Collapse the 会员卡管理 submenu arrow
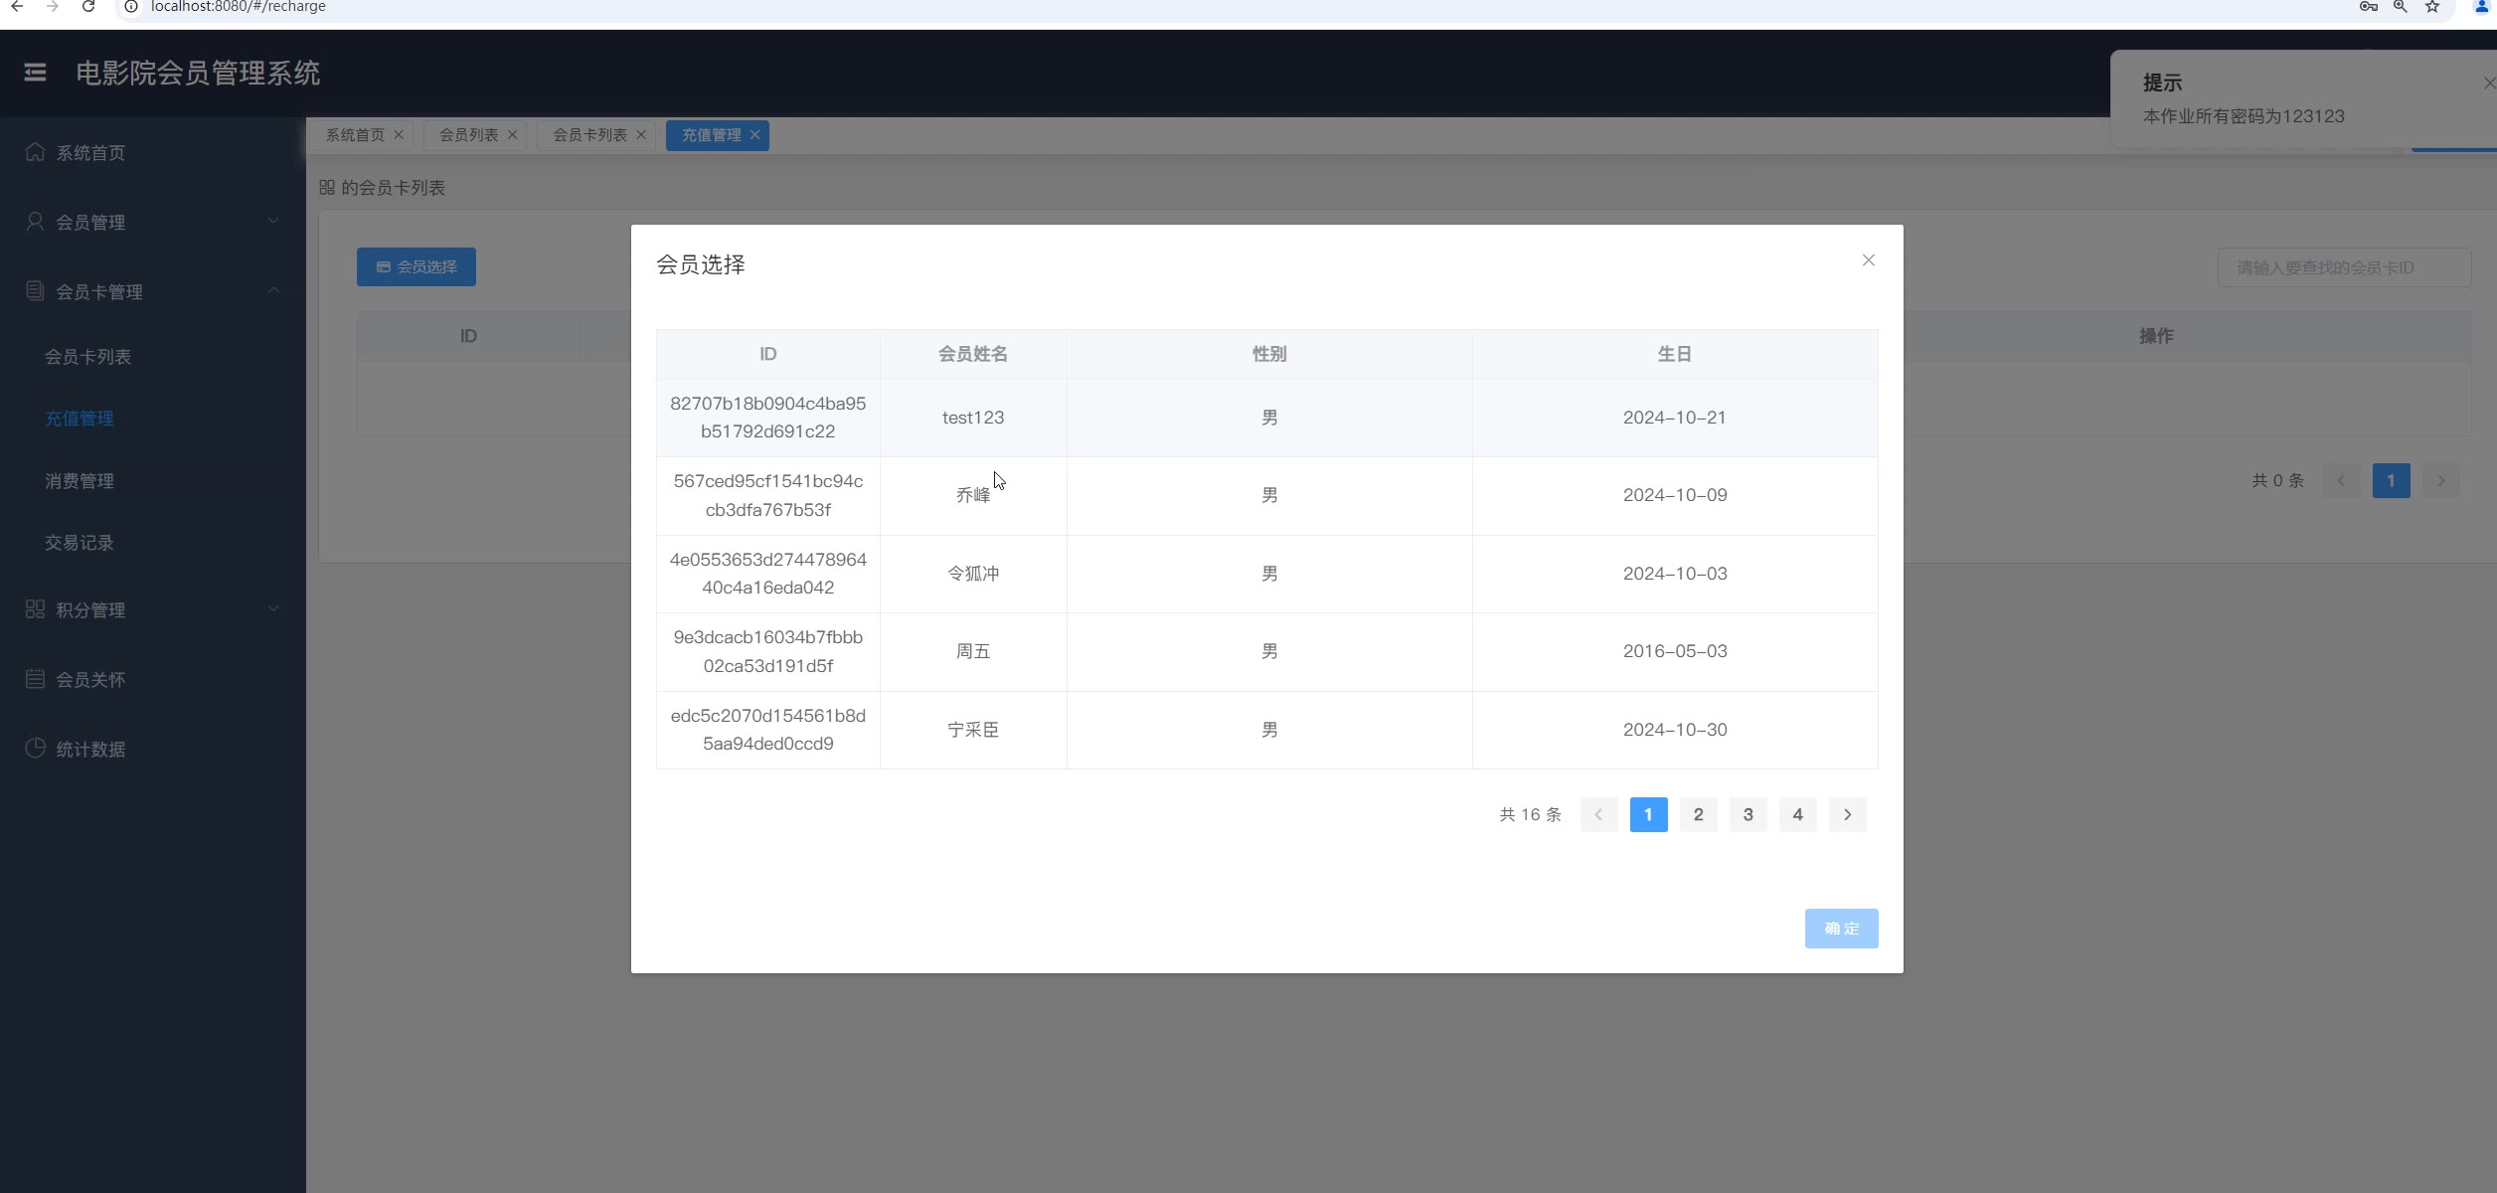 273,290
